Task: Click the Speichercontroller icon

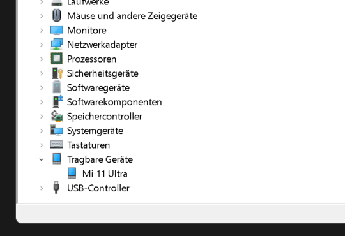Action: point(57,116)
